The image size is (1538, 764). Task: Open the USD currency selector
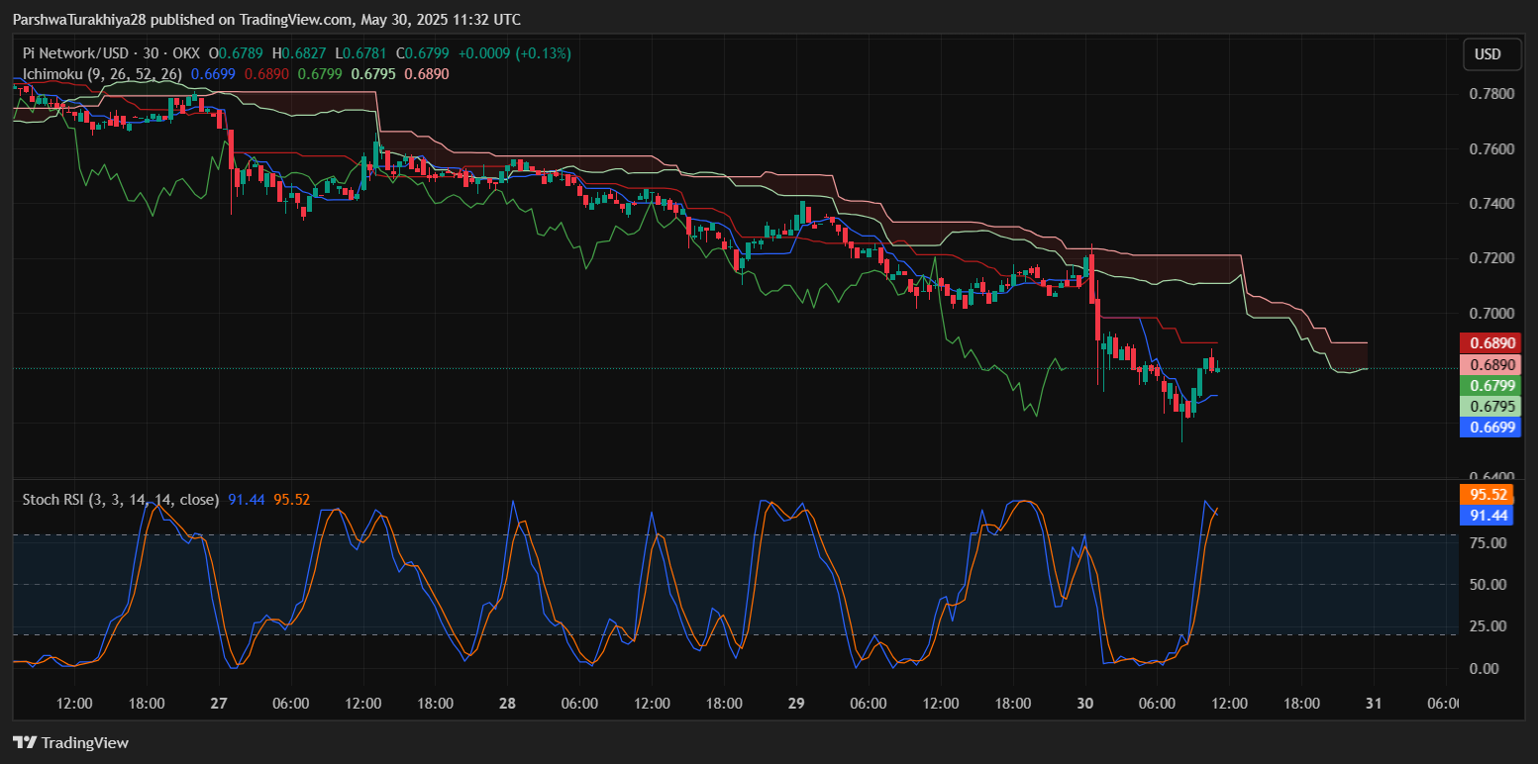point(1491,54)
